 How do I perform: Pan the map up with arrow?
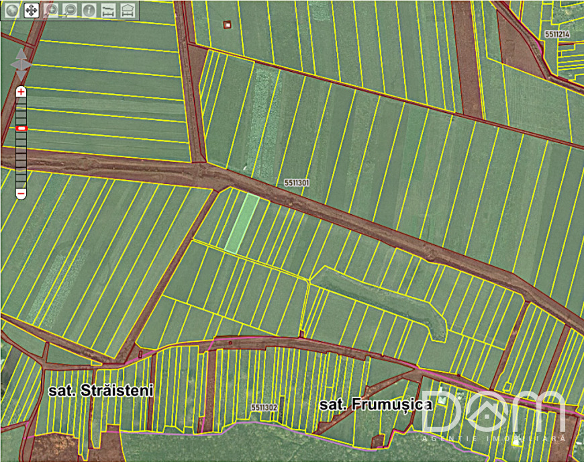tap(21, 54)
